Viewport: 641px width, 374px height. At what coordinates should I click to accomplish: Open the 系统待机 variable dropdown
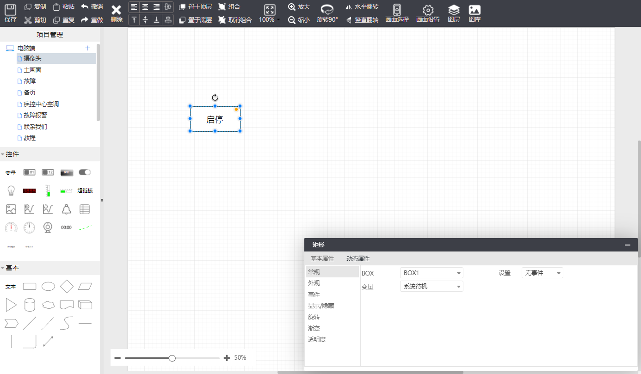[431, 287]
